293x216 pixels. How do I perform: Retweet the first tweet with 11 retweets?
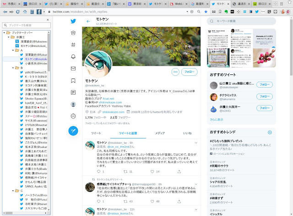tap(125, 171)
